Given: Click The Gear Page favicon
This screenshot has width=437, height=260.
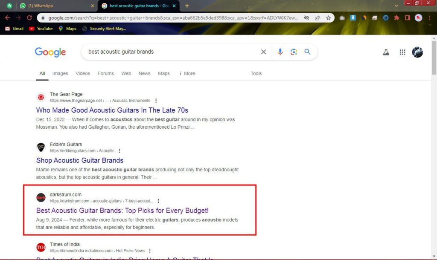Looking at the screenshot, I should (41, 97).
